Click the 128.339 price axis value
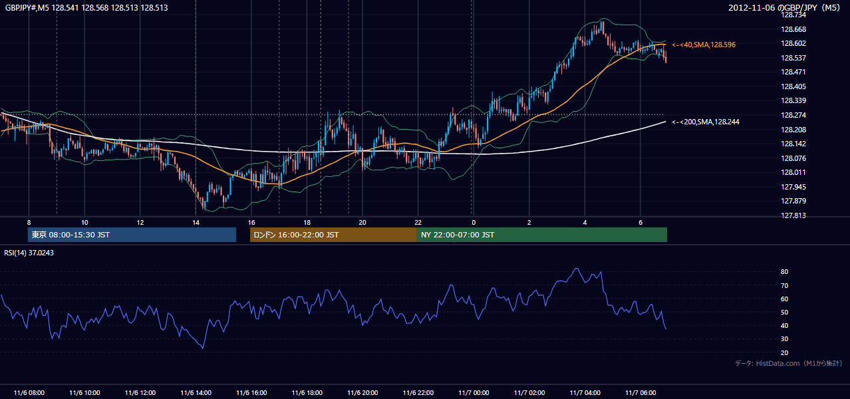The height and width of the screenshot is (399, 850). [x=793, y=101]
